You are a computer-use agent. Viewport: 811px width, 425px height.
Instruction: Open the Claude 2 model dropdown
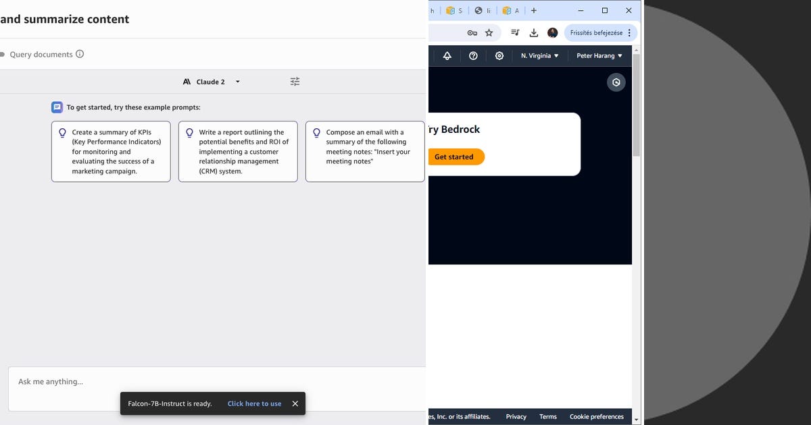[211, 81]
